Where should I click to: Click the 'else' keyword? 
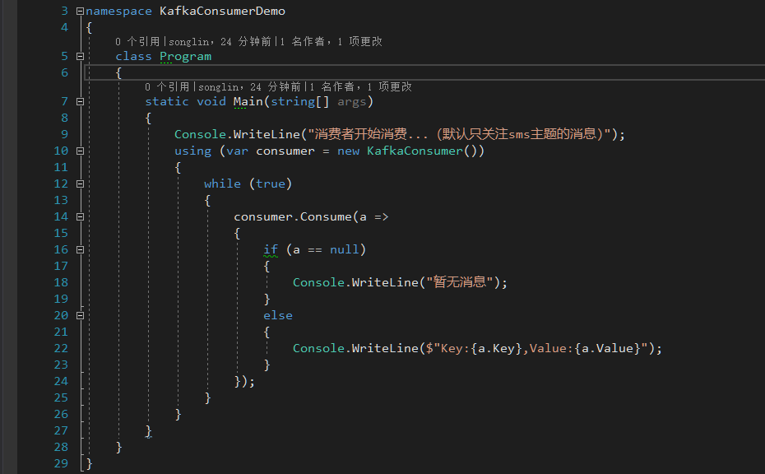(278, 315)
